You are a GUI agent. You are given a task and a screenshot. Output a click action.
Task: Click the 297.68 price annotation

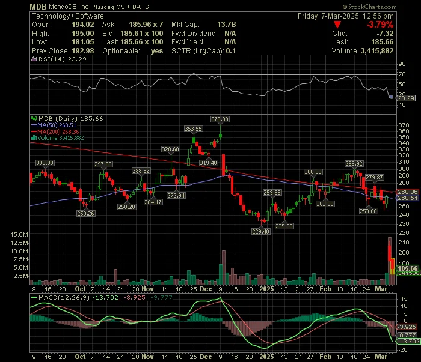tap(103, 164)
